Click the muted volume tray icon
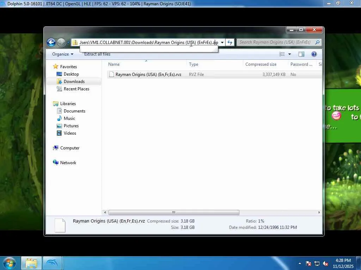Image resolution: width=361 pixels, height=270 pixels. pyautogui.click(x=325, y=263)
